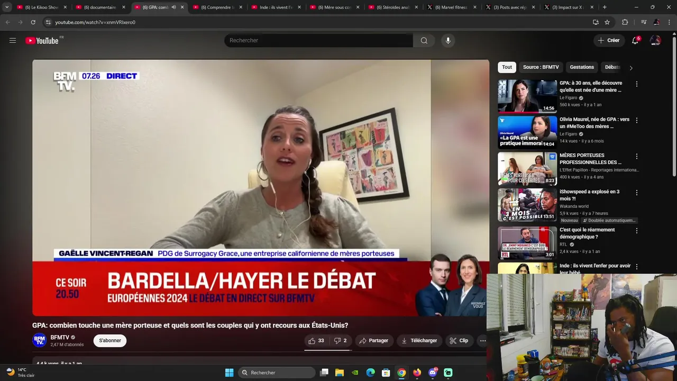This screenshot has width=677, height=381.
Task: Switch to 'Le Kikoo Show' tab
Action: click(41, 7)
